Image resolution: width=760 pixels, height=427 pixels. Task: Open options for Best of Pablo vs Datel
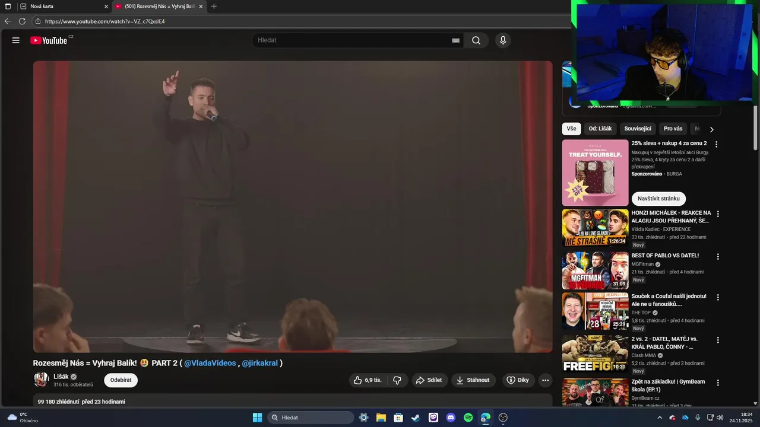pyautogui.click(x=718, y=257)
